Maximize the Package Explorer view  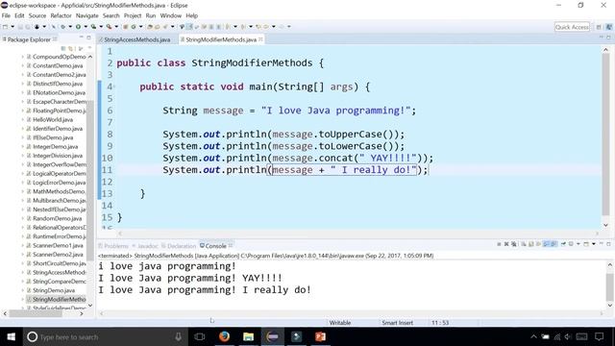88,37
